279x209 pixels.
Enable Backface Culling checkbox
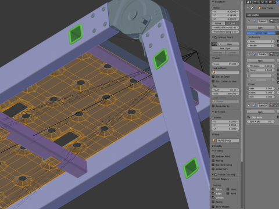pyautogui.click(x=213, y=165)
